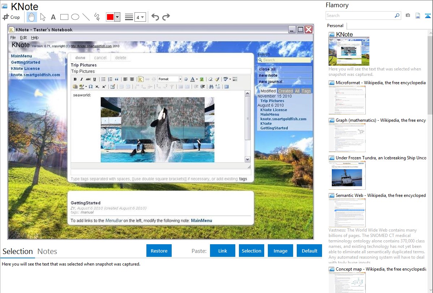Paste as Link button
This screenshot has height=293, width=433.
coord(223,251)
